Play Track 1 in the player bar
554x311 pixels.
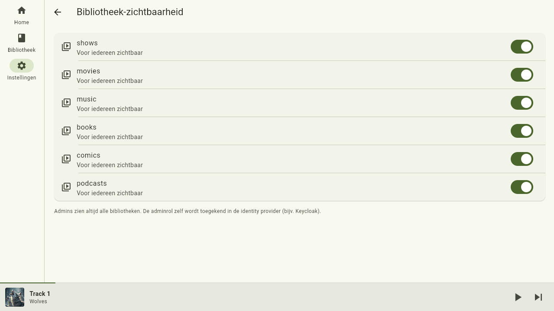coord(518,297)
